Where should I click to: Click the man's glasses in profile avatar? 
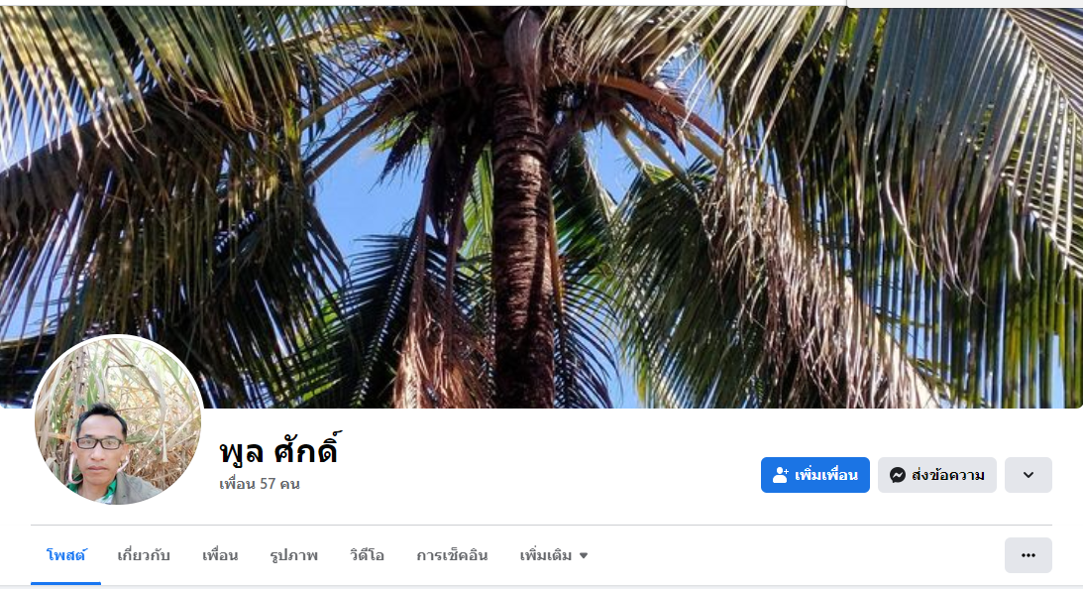[x=99, y=443]
